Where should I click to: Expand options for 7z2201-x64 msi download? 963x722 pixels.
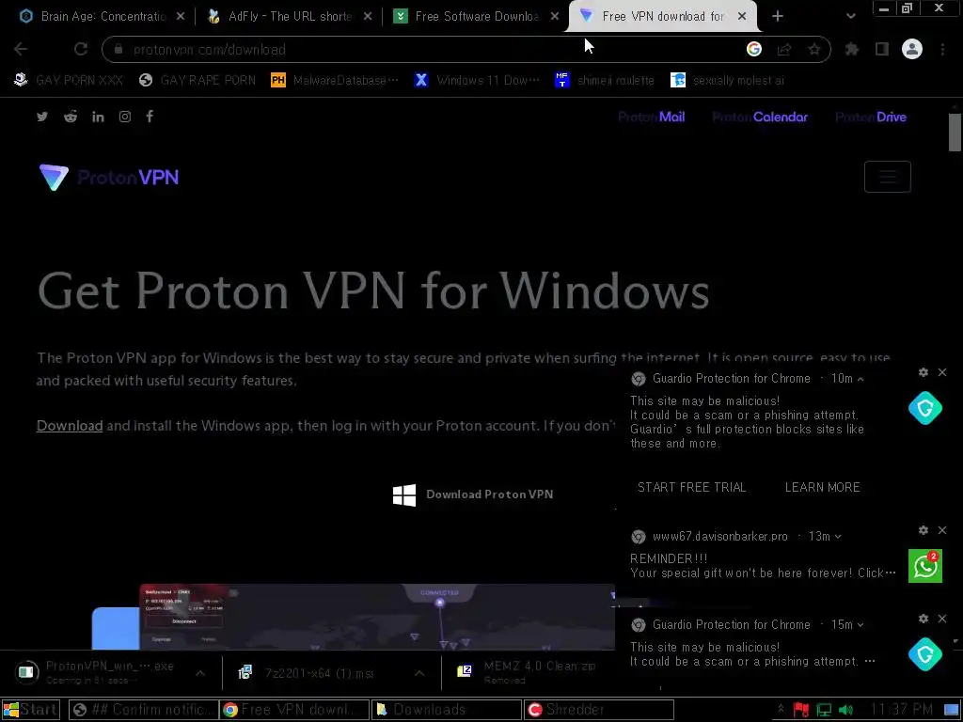point(418,673)
